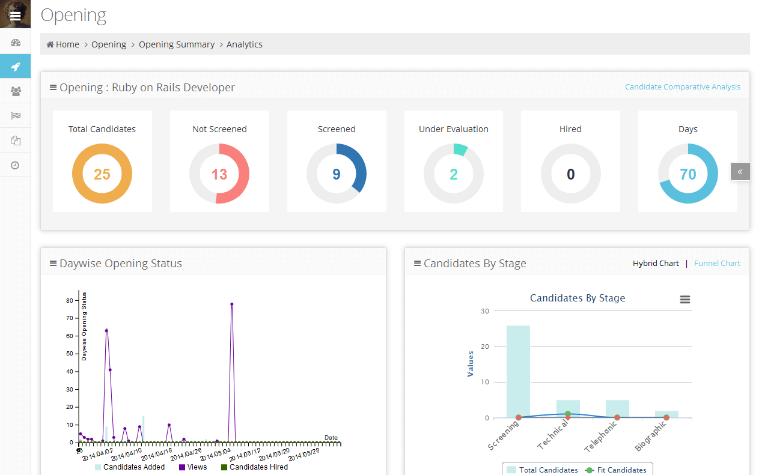759x475 pixels.
Task: Open the group users icon in sidebar
Action: pyautogui.click(x=16, y=91)
